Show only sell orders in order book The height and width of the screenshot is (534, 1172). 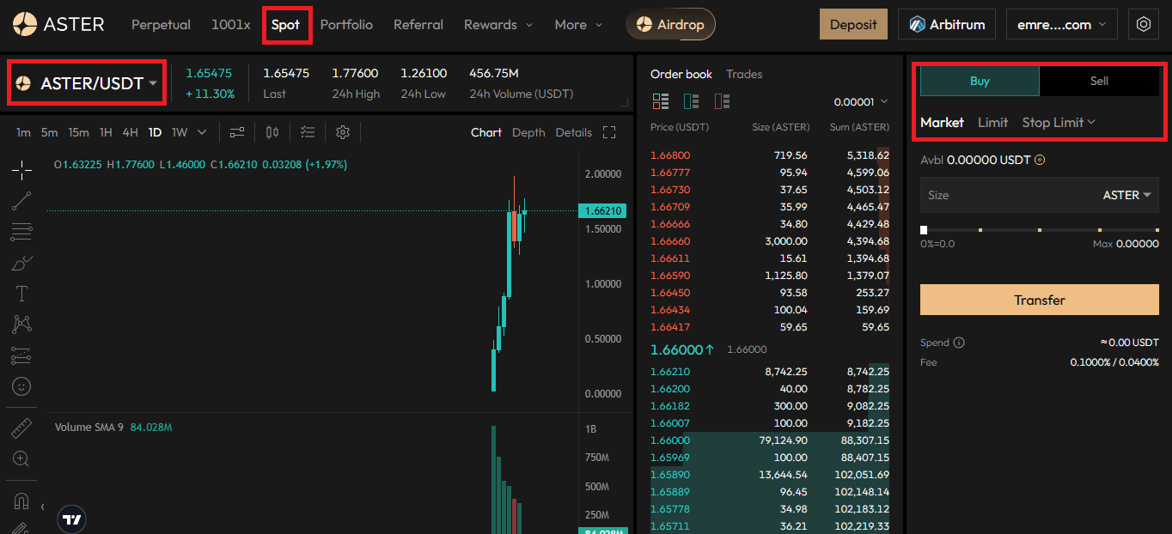[722, 102]
